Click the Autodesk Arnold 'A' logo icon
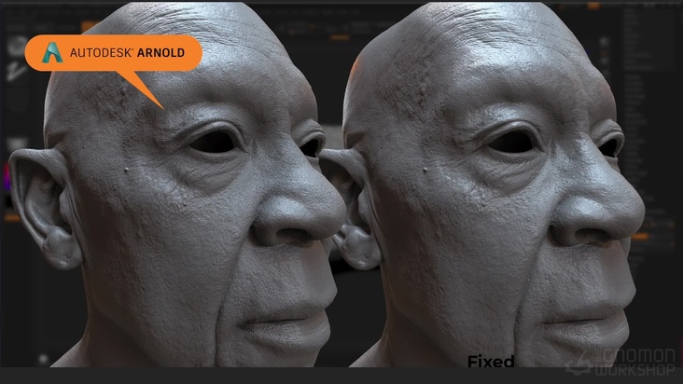This screenshot has width=683, height=384. click(x=53, y=53)
